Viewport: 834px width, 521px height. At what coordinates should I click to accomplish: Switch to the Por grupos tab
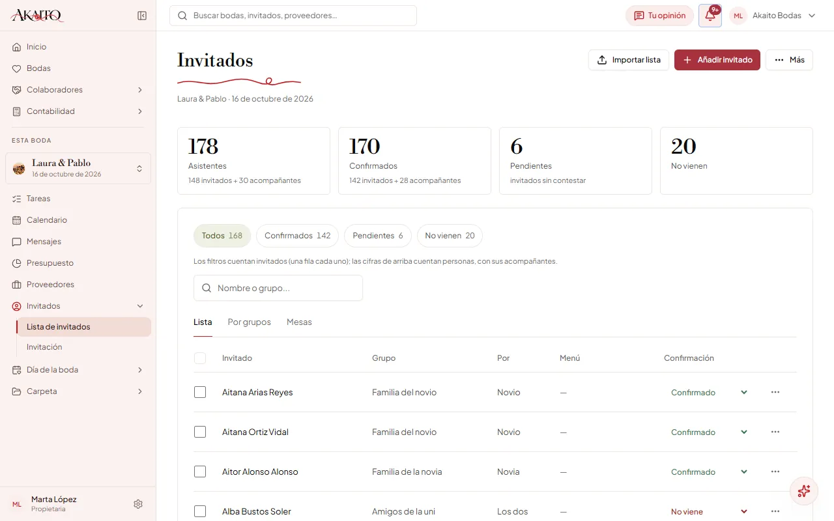(250, 322)
